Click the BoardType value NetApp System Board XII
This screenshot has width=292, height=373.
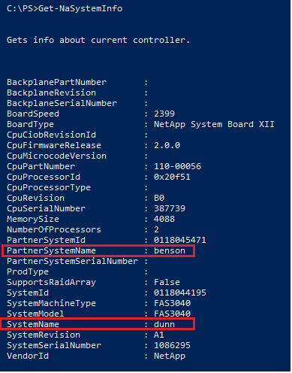pos(214,124)
